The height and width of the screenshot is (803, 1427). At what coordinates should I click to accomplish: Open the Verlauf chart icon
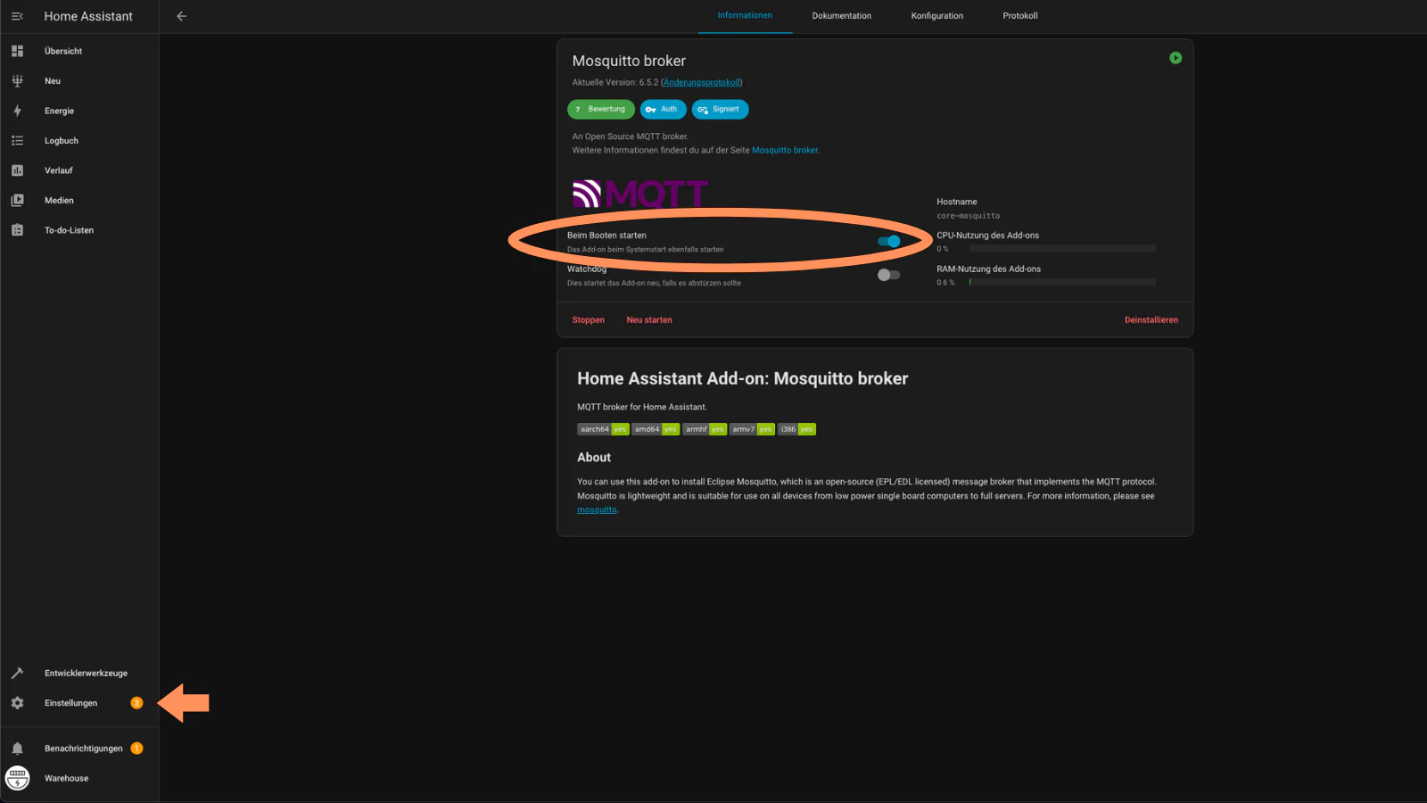click(17, 170)
